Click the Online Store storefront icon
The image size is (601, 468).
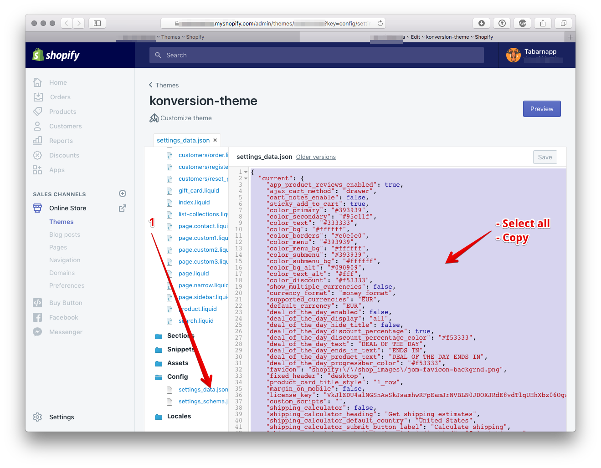point(37,208)
